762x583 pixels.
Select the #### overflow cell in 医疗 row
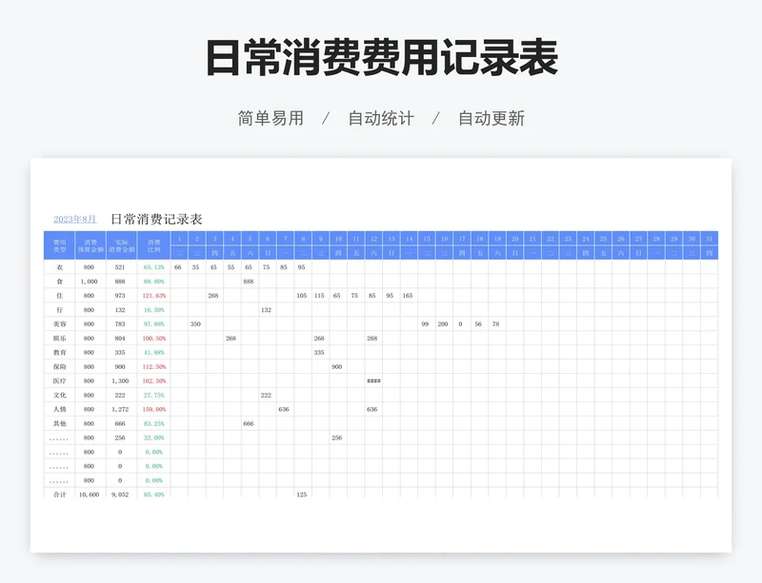[373, 380]
